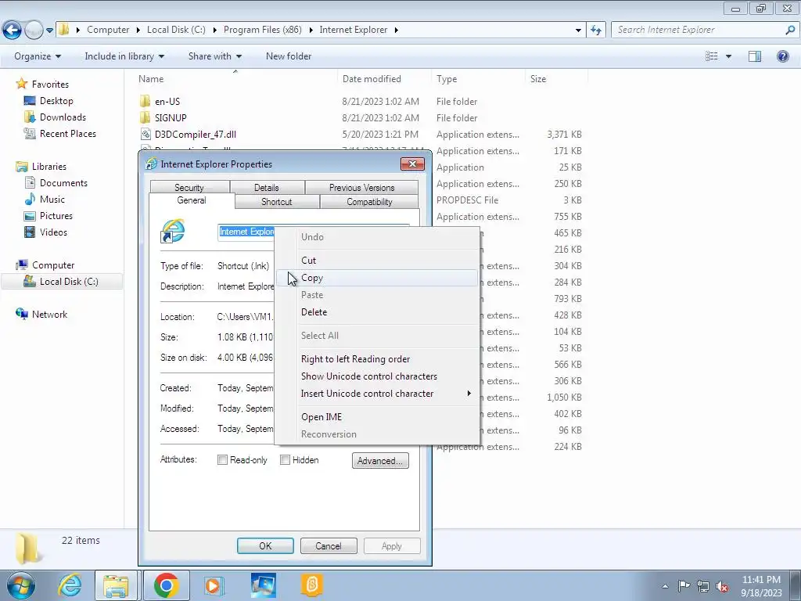This screenshot has height=601, width=801.
Task: Open the recent locations dropdown arrow
Action: (x=49, y=31)
